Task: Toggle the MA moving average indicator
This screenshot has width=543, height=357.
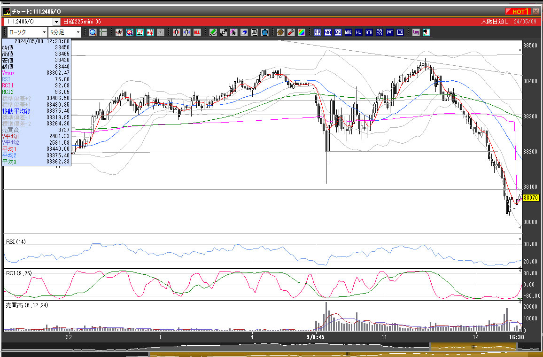Action: 327,32
